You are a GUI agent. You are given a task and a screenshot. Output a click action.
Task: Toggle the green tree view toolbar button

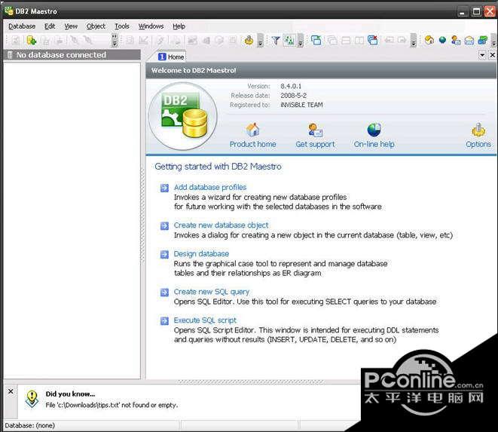[289, 41]
